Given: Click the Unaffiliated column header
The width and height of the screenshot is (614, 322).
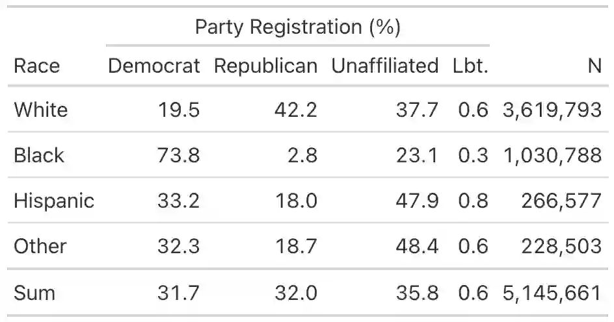Looking at the screenshot, I should [384, 66].
